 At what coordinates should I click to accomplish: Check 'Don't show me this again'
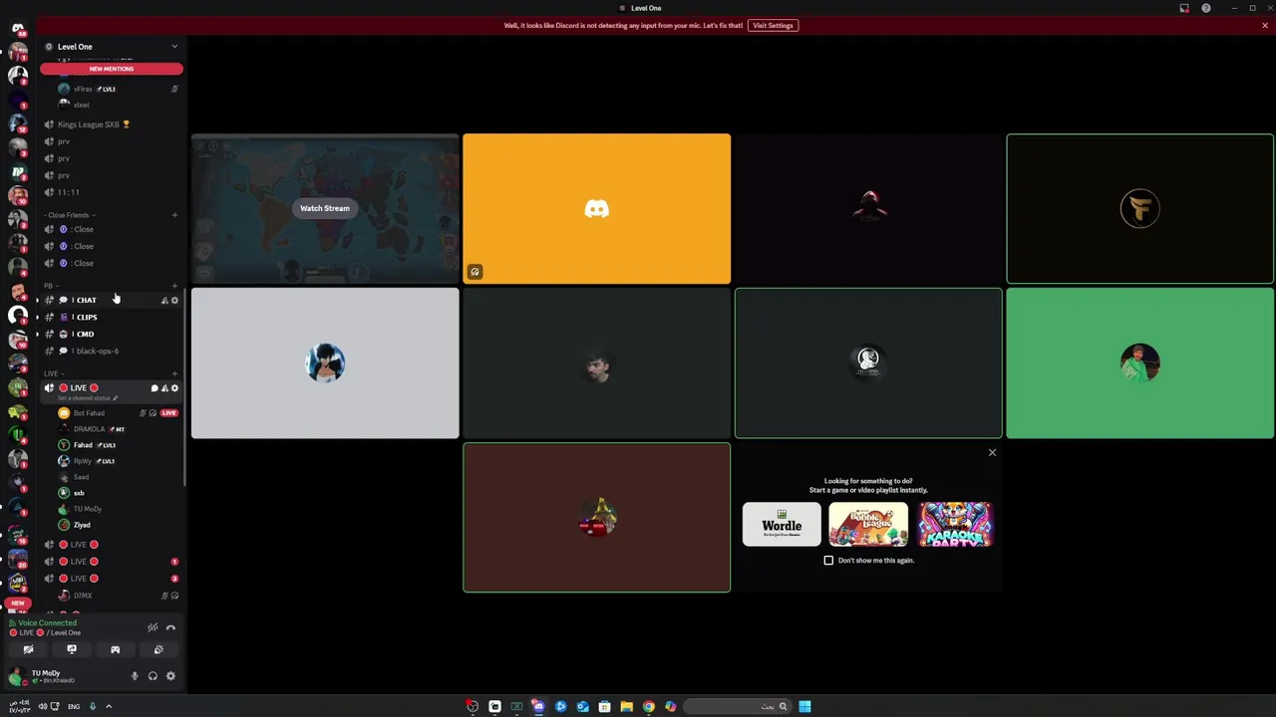(828, 561)
